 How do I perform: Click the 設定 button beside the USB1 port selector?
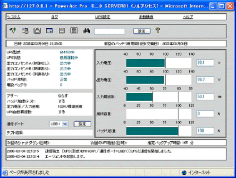click(83, 124)
